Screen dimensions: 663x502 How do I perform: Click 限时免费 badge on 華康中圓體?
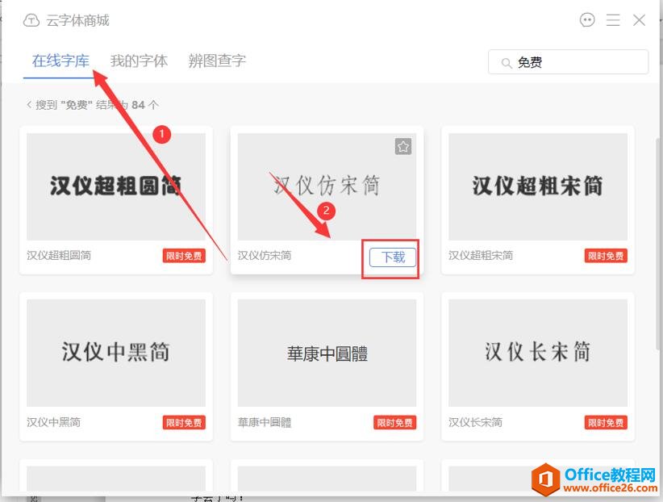395,422
